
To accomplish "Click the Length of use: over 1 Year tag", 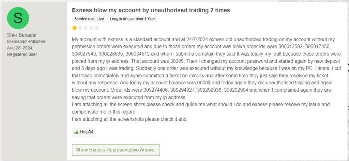I will [x=133, y=19].
